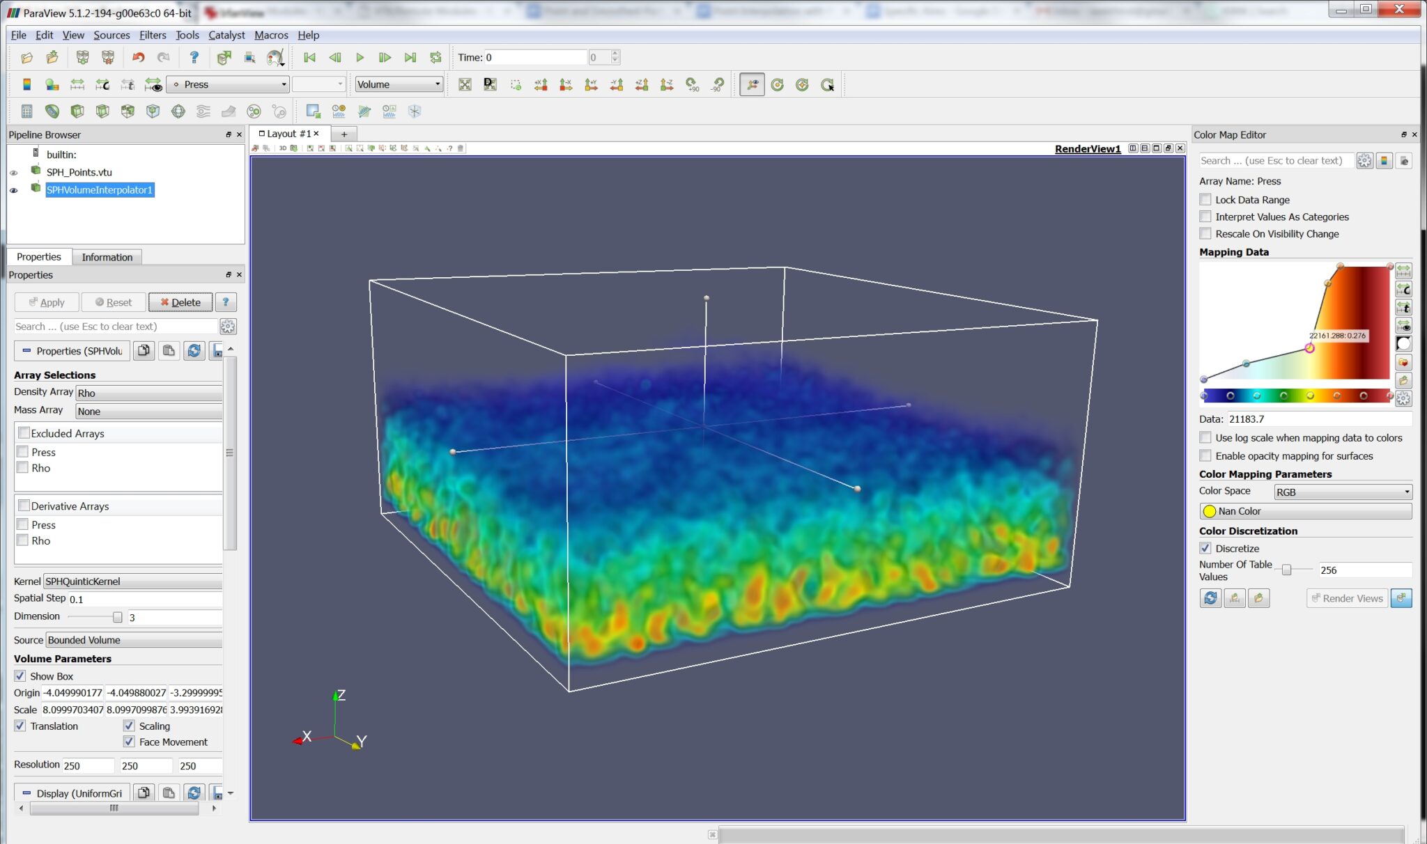
Task: Enable the Lock Data Range checkbox
Action: tap(1205, 200)
